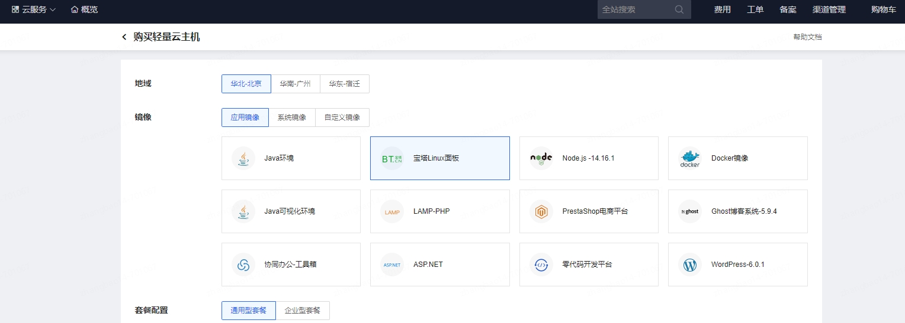Select the 华南-广州 region option
905x323 pixels.
point(295,84)
